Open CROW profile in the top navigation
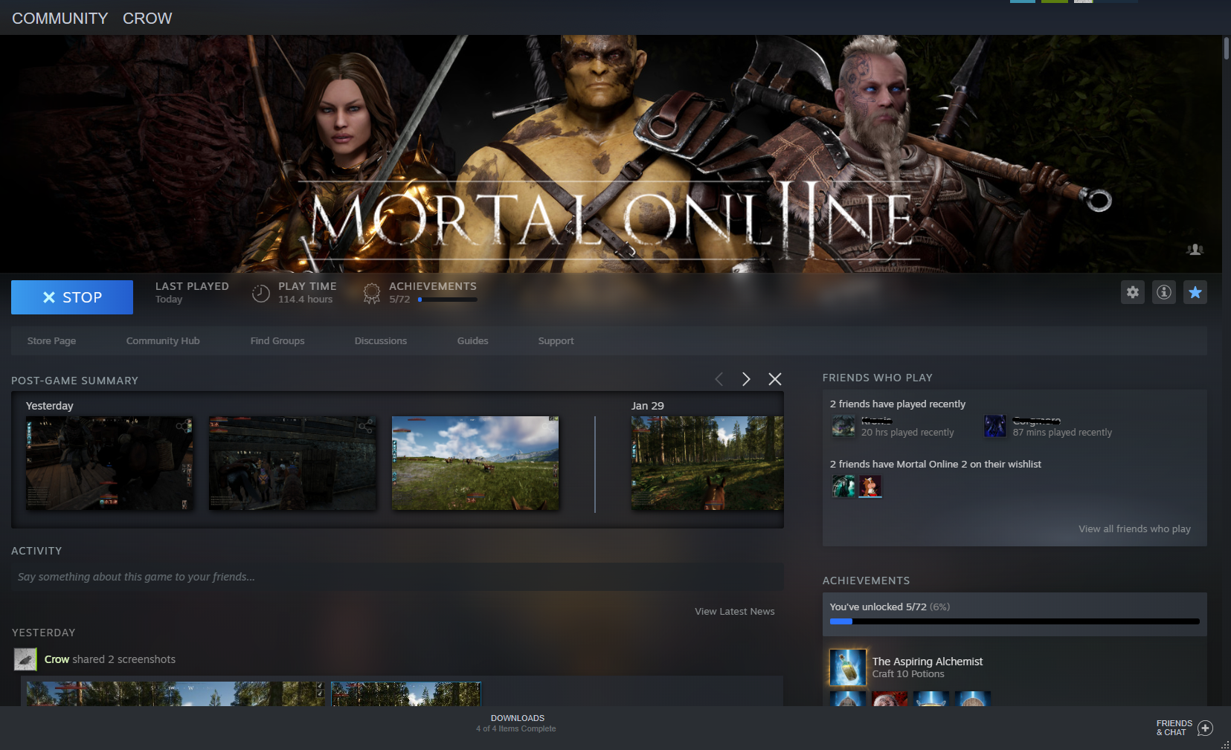The height and width of the screenshot is (750, 1231). [x=147, y=19]
